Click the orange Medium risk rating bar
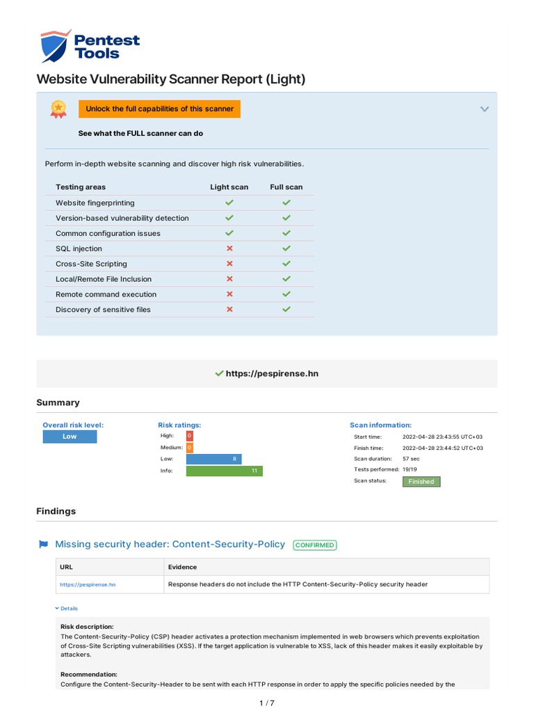The height and width of the screenshot is (713, 534). 189,448
